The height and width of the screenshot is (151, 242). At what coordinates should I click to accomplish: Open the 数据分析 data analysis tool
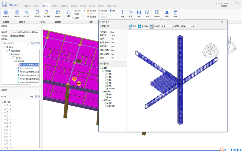[157, 14]
